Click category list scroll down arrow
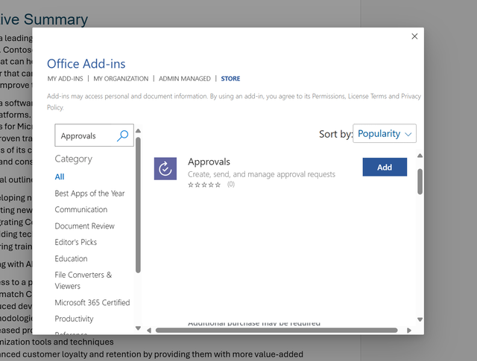The height and width of the screenshot is (361, 477). tap(138, 328)
